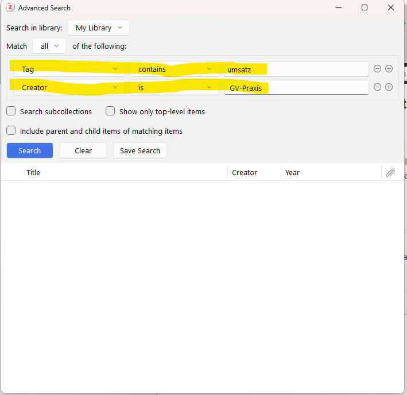Click the GV-Praxis text input field
The height and width of the screenshot is (395, 407).
[296, 87]
